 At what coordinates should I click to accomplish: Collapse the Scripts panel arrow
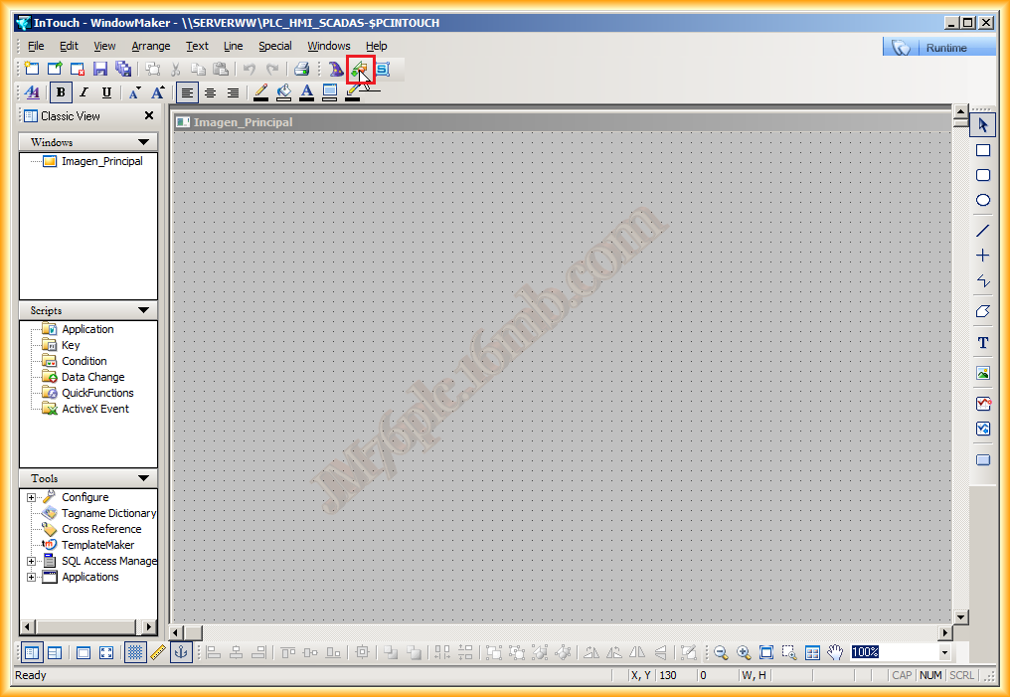(x=143, y=311)
